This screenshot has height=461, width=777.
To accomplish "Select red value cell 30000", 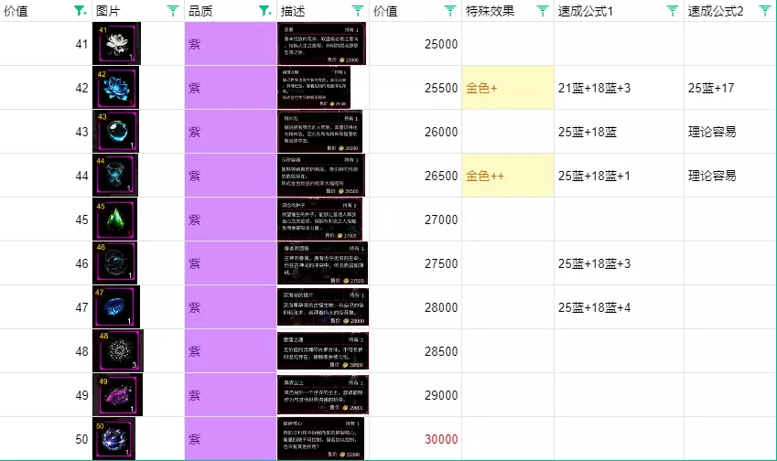I will click(x=415, y=439).
